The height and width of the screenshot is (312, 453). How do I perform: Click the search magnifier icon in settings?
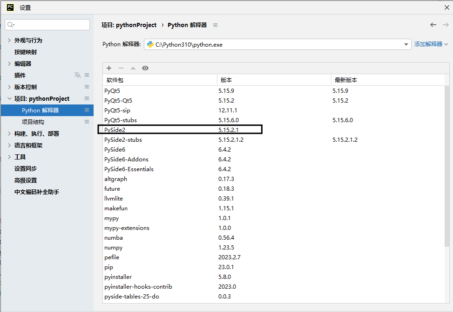point(11,25)
